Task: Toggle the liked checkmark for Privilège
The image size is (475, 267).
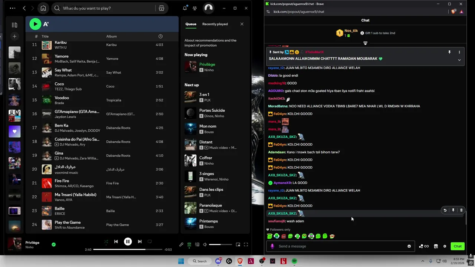Action: [x=53, y=244]
